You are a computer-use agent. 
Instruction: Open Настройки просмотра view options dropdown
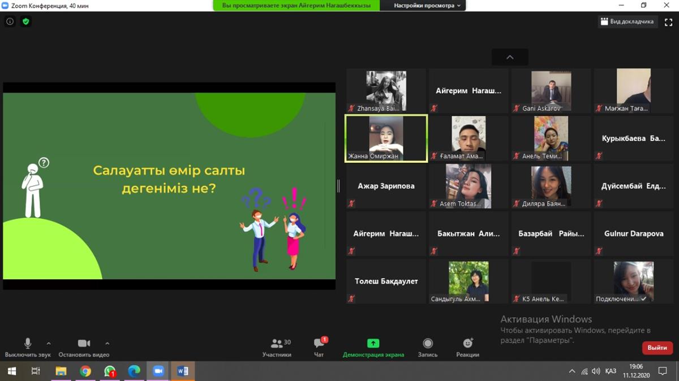pos(427,6)
